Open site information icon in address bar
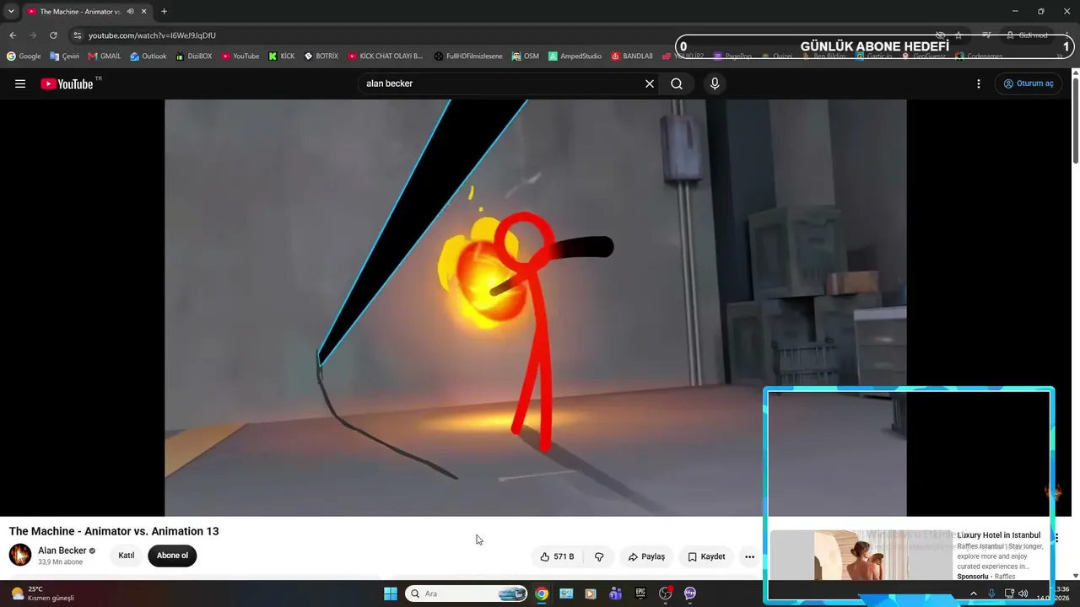This screenshot has width=1080, height=607. coord(78,35)
